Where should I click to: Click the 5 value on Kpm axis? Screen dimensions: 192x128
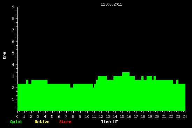13,53
